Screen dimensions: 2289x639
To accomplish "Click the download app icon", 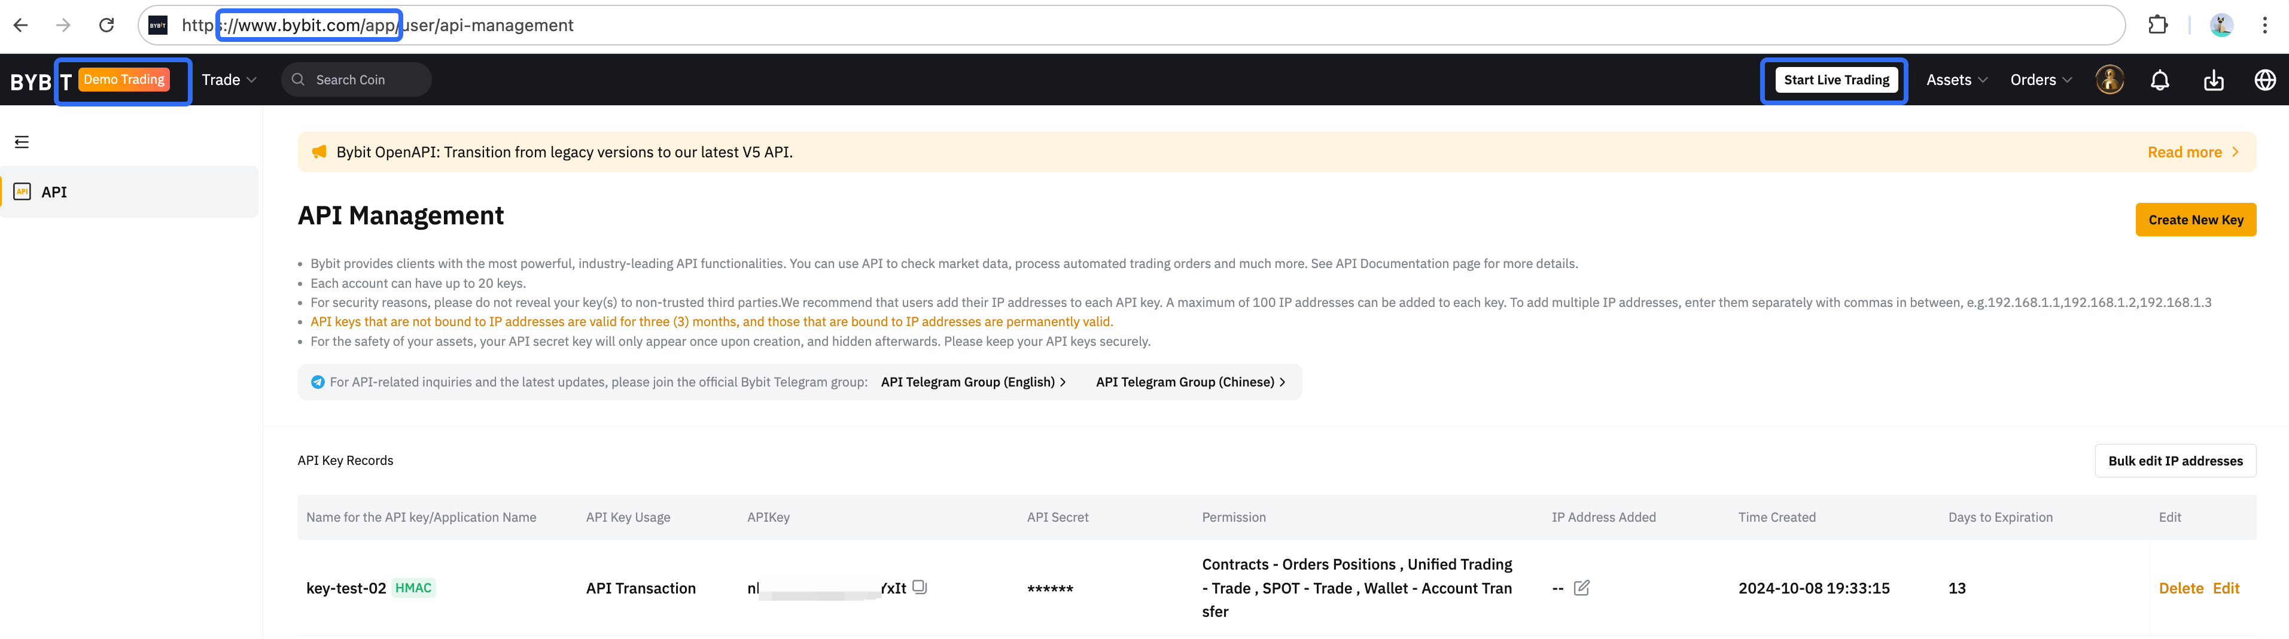I will coord(2214,80).
